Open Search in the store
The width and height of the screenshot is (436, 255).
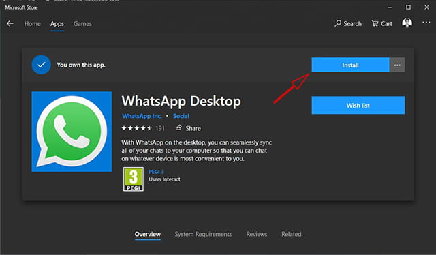coord(348,24)
